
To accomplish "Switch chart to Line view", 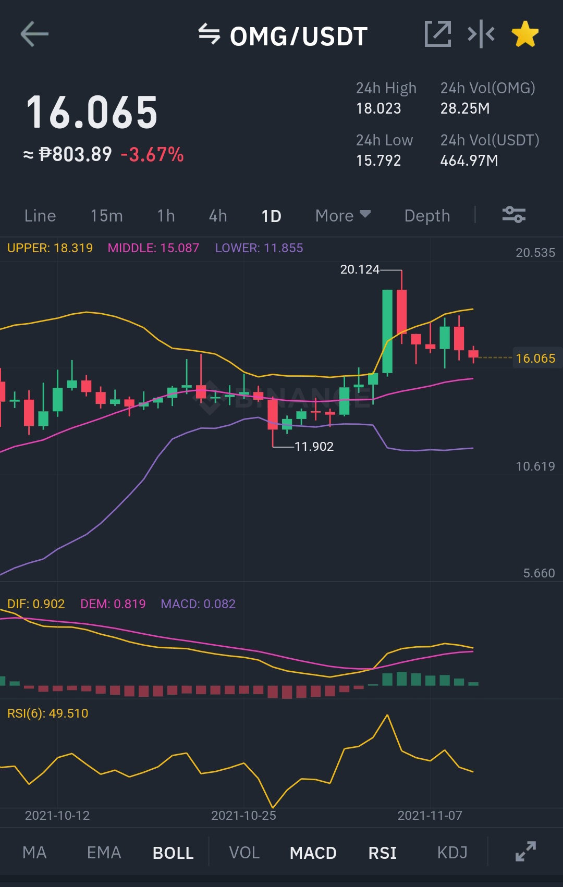I will coord(40,216).
